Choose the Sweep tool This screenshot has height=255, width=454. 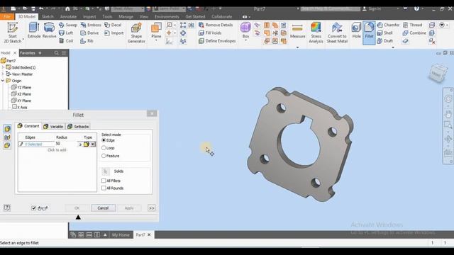[x=68, y=25]
